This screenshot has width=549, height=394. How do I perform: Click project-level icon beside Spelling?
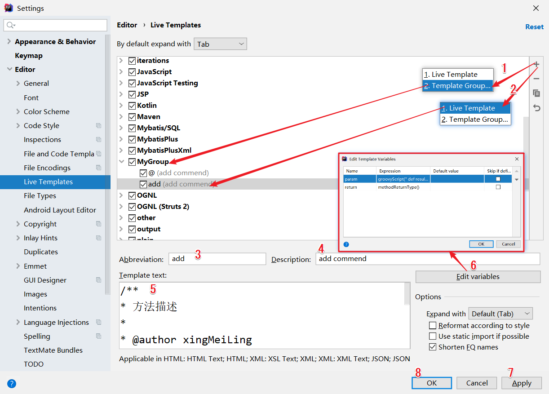click(98, 336)
